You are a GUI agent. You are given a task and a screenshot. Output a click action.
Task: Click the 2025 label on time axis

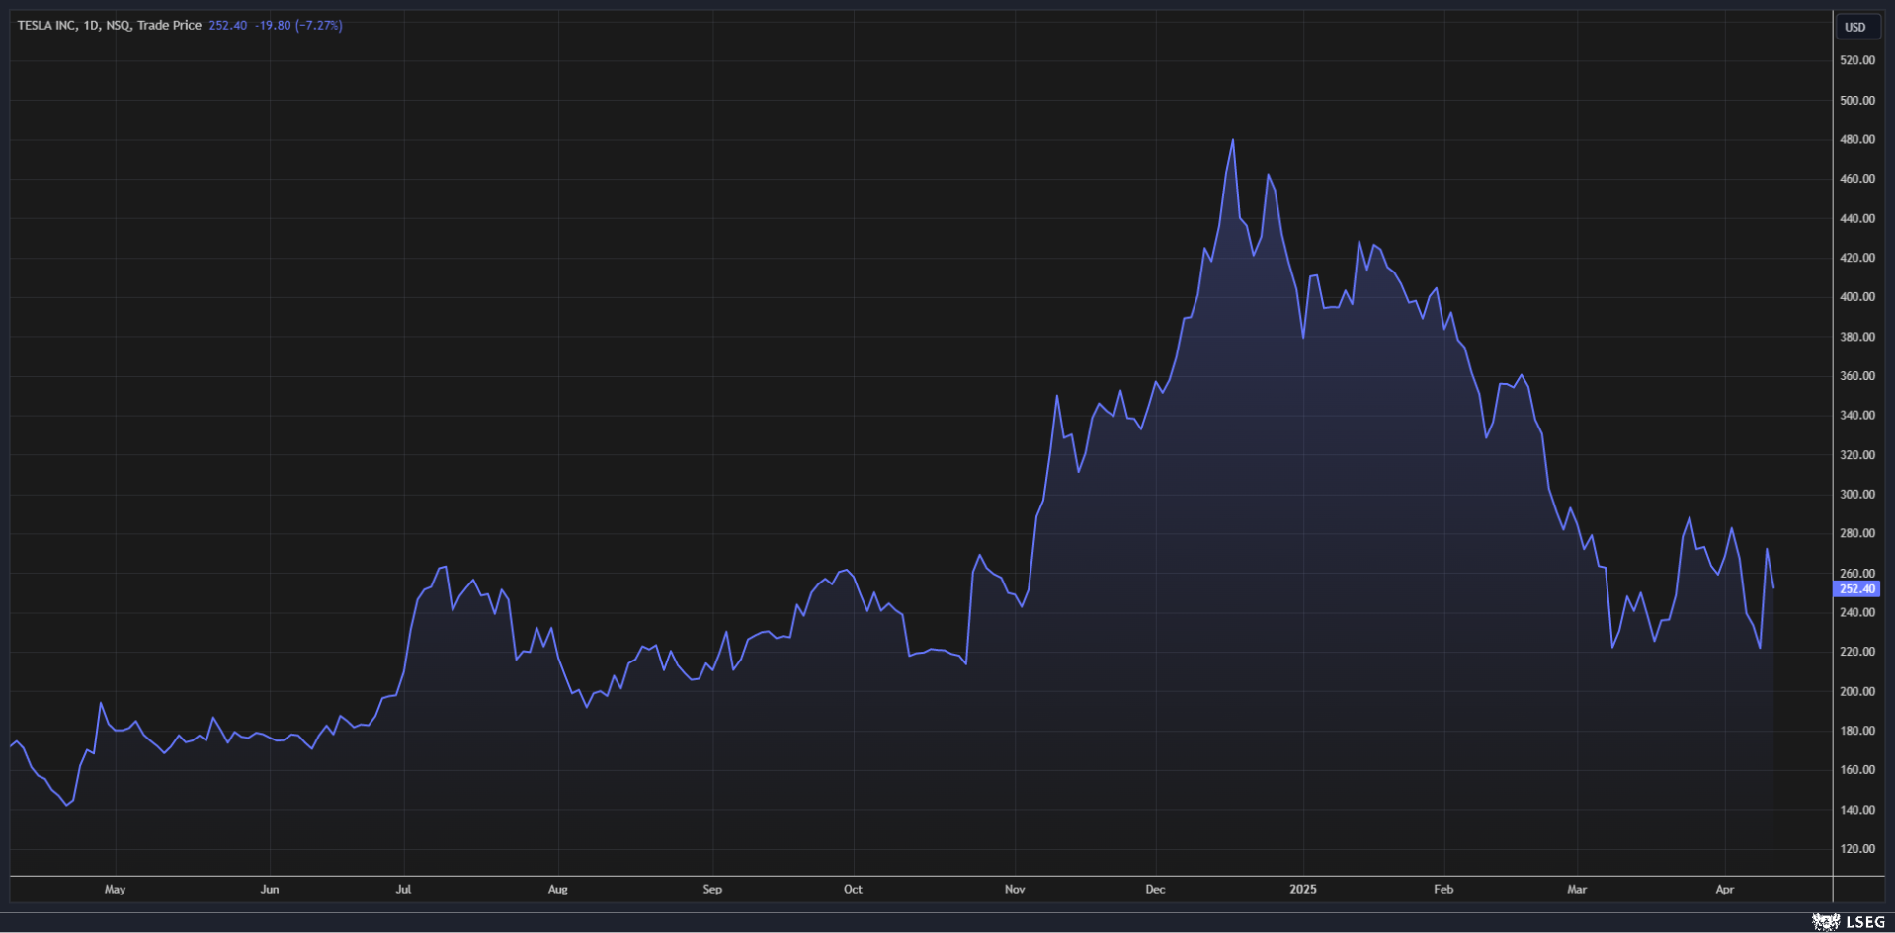[1303, 889]
